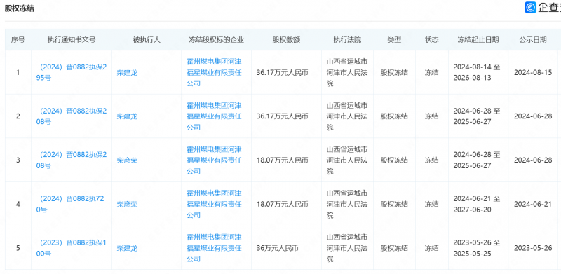This screenshot has height=274, width=561.
Task: Open case link (2024)晋0882执720号
Action: (x=71, y=204)
